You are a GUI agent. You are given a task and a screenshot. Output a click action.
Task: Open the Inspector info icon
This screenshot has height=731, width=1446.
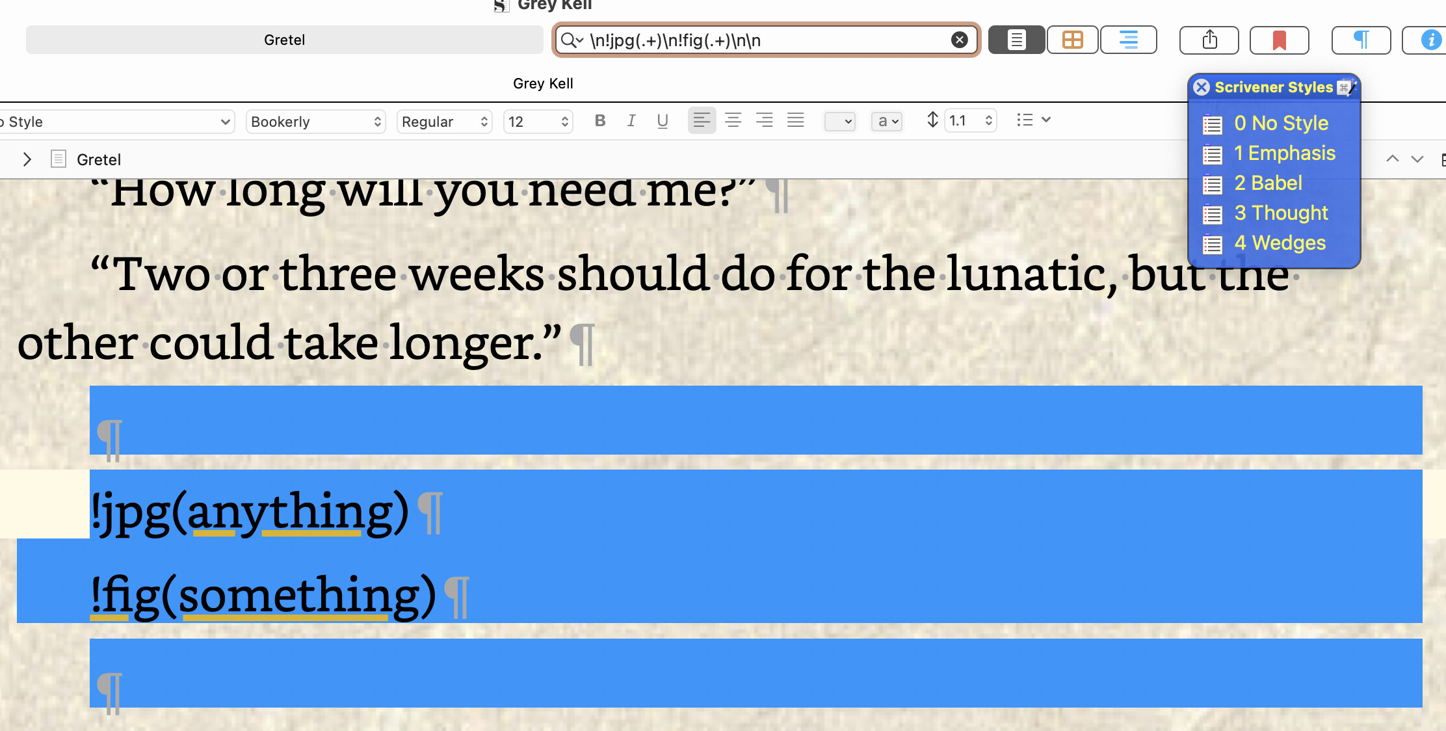pos(1429,40)
